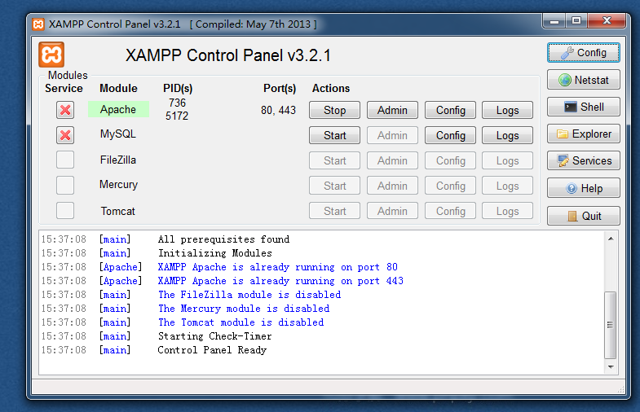Open the top-right Config wrench button
Screen dimensions: 640x412
click(x=583, y=53)
